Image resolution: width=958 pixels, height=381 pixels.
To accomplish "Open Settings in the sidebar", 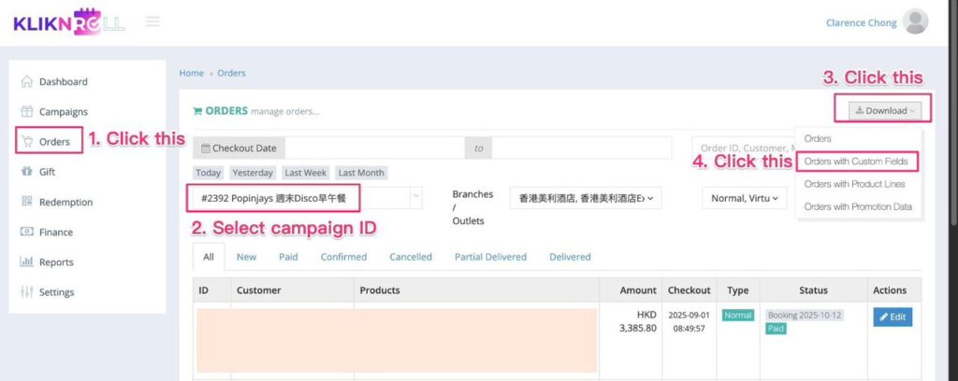I will point(56,291).
